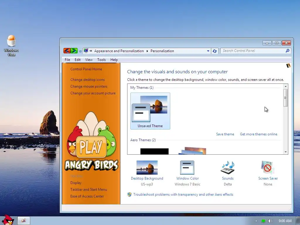Click Get more themes online
Screen dimensions: 300x225
(x=258, y=134)
